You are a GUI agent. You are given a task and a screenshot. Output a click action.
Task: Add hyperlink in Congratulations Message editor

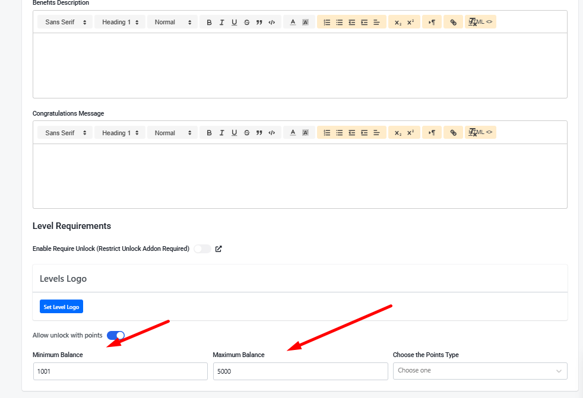[x=453, y=133]
